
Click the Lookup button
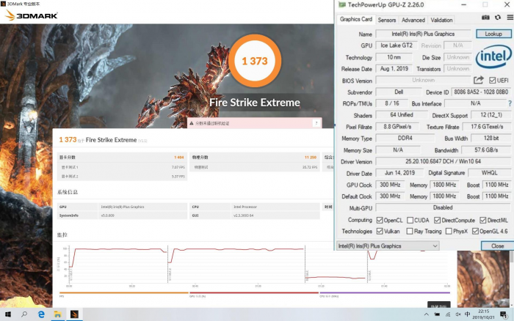[493, 34]
